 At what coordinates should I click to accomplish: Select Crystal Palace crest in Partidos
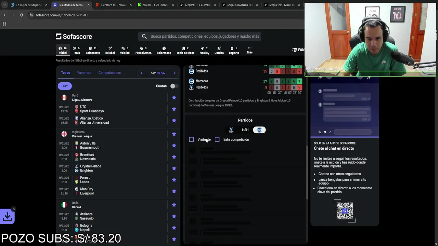point(231,130)
